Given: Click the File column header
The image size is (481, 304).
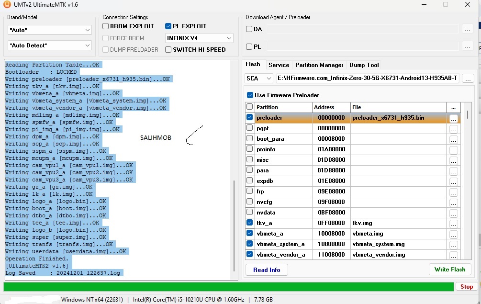Looking at the screenshot, I should pyautogui.click(x=399, y=107).
